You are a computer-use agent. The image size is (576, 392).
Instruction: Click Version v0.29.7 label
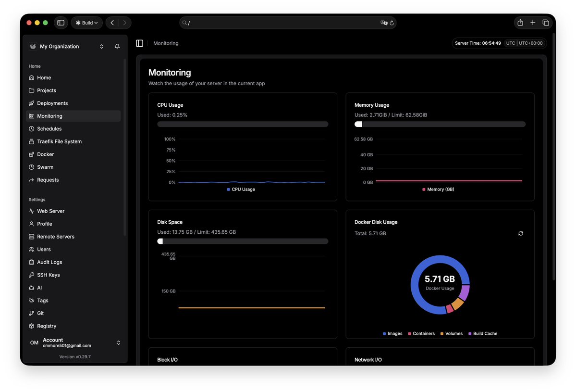click(75, 357)
